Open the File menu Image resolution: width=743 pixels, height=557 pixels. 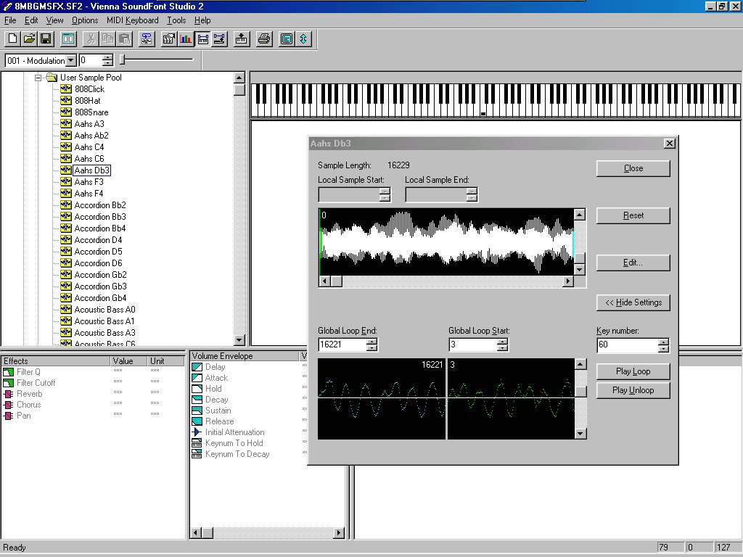(x=10, y=20)
